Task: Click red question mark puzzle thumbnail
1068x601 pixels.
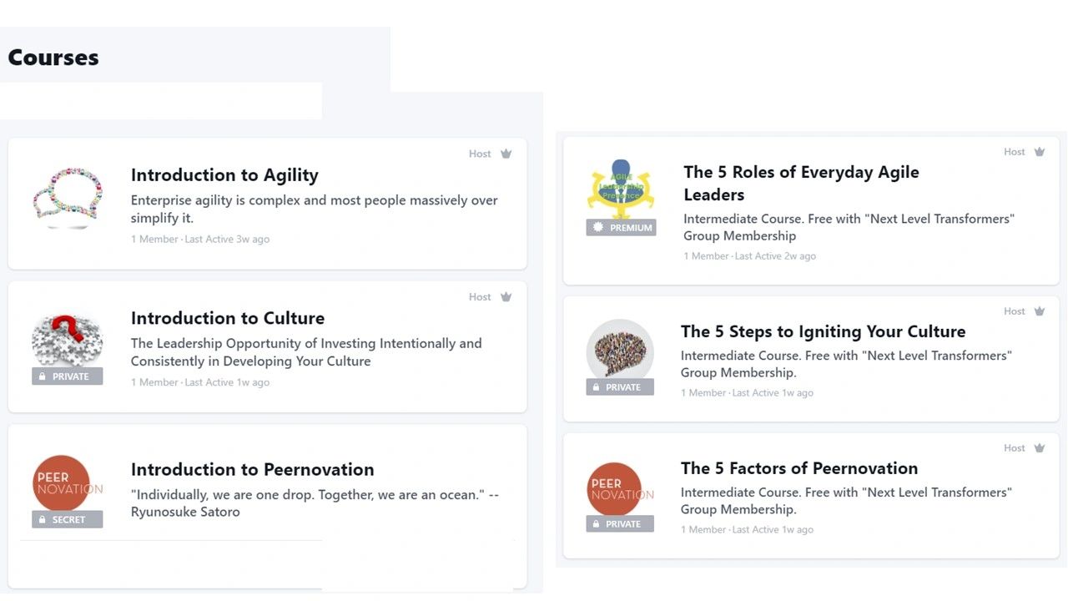Action: click(68, 338)
